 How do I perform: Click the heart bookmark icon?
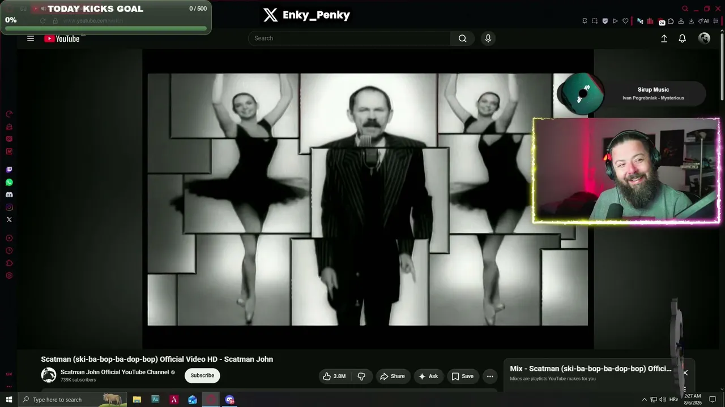[x=625, y=21]
